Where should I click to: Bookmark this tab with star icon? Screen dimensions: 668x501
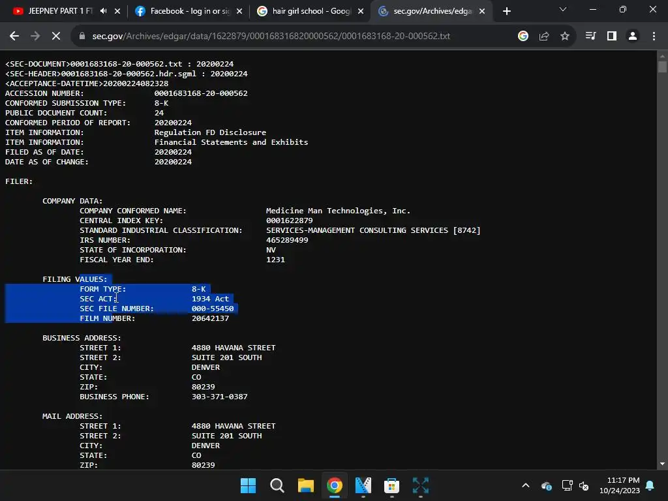[565, 37]
